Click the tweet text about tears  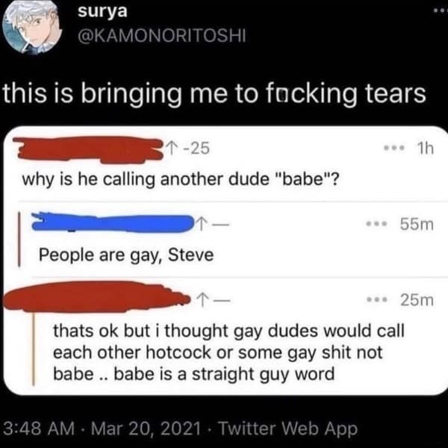[x=214, y=95]
